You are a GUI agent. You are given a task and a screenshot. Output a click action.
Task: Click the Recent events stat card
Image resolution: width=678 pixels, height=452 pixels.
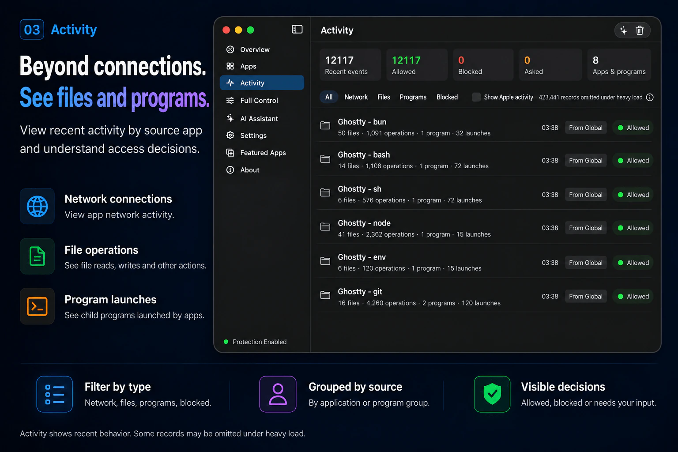350,65
